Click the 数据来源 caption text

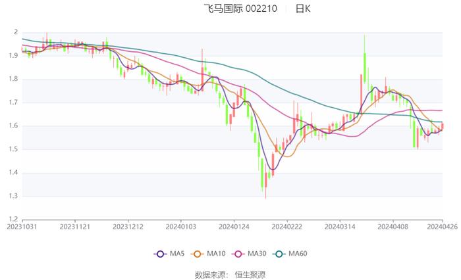(x=210, y=274)
